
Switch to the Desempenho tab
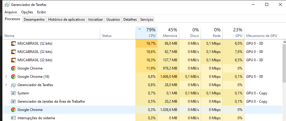34,20
